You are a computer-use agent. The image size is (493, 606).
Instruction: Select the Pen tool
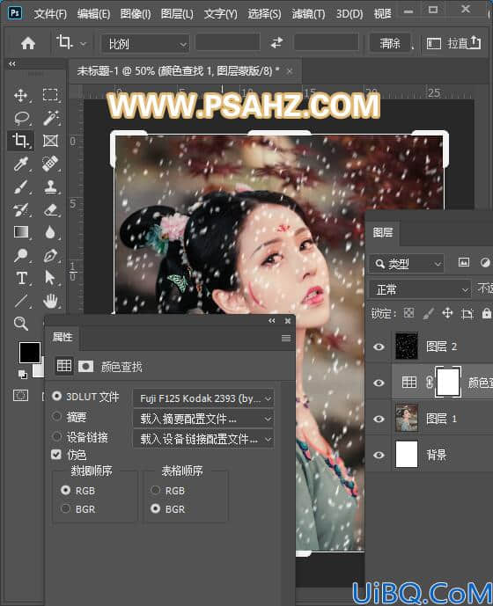(x=51, y=255)
